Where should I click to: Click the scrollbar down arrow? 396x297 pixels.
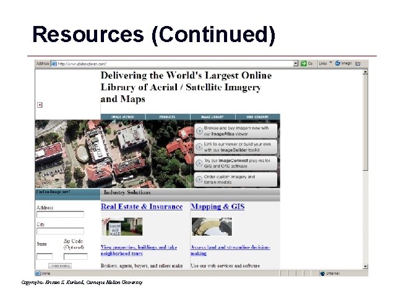point(365,266)
